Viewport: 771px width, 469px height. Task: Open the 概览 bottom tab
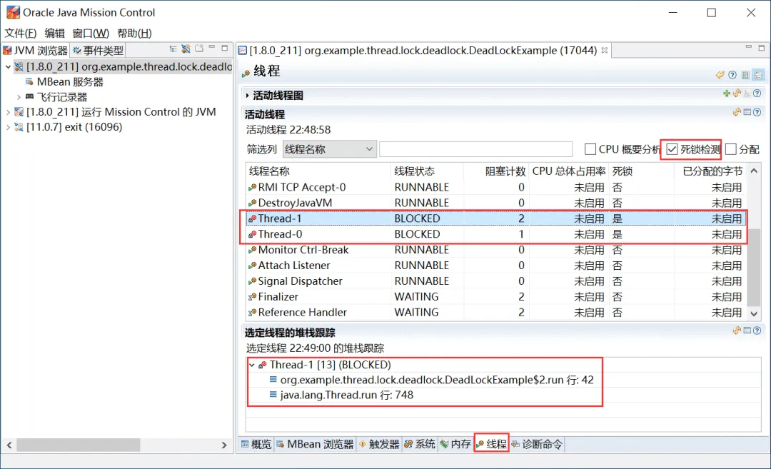click(256, 444)
